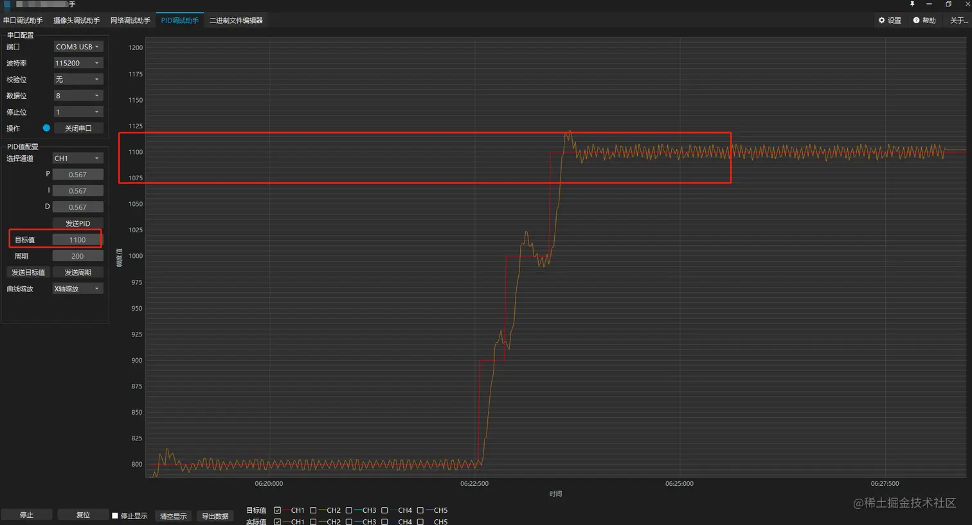Focus the I value input field
Screen dimensions: 972x525
point(78,191)
